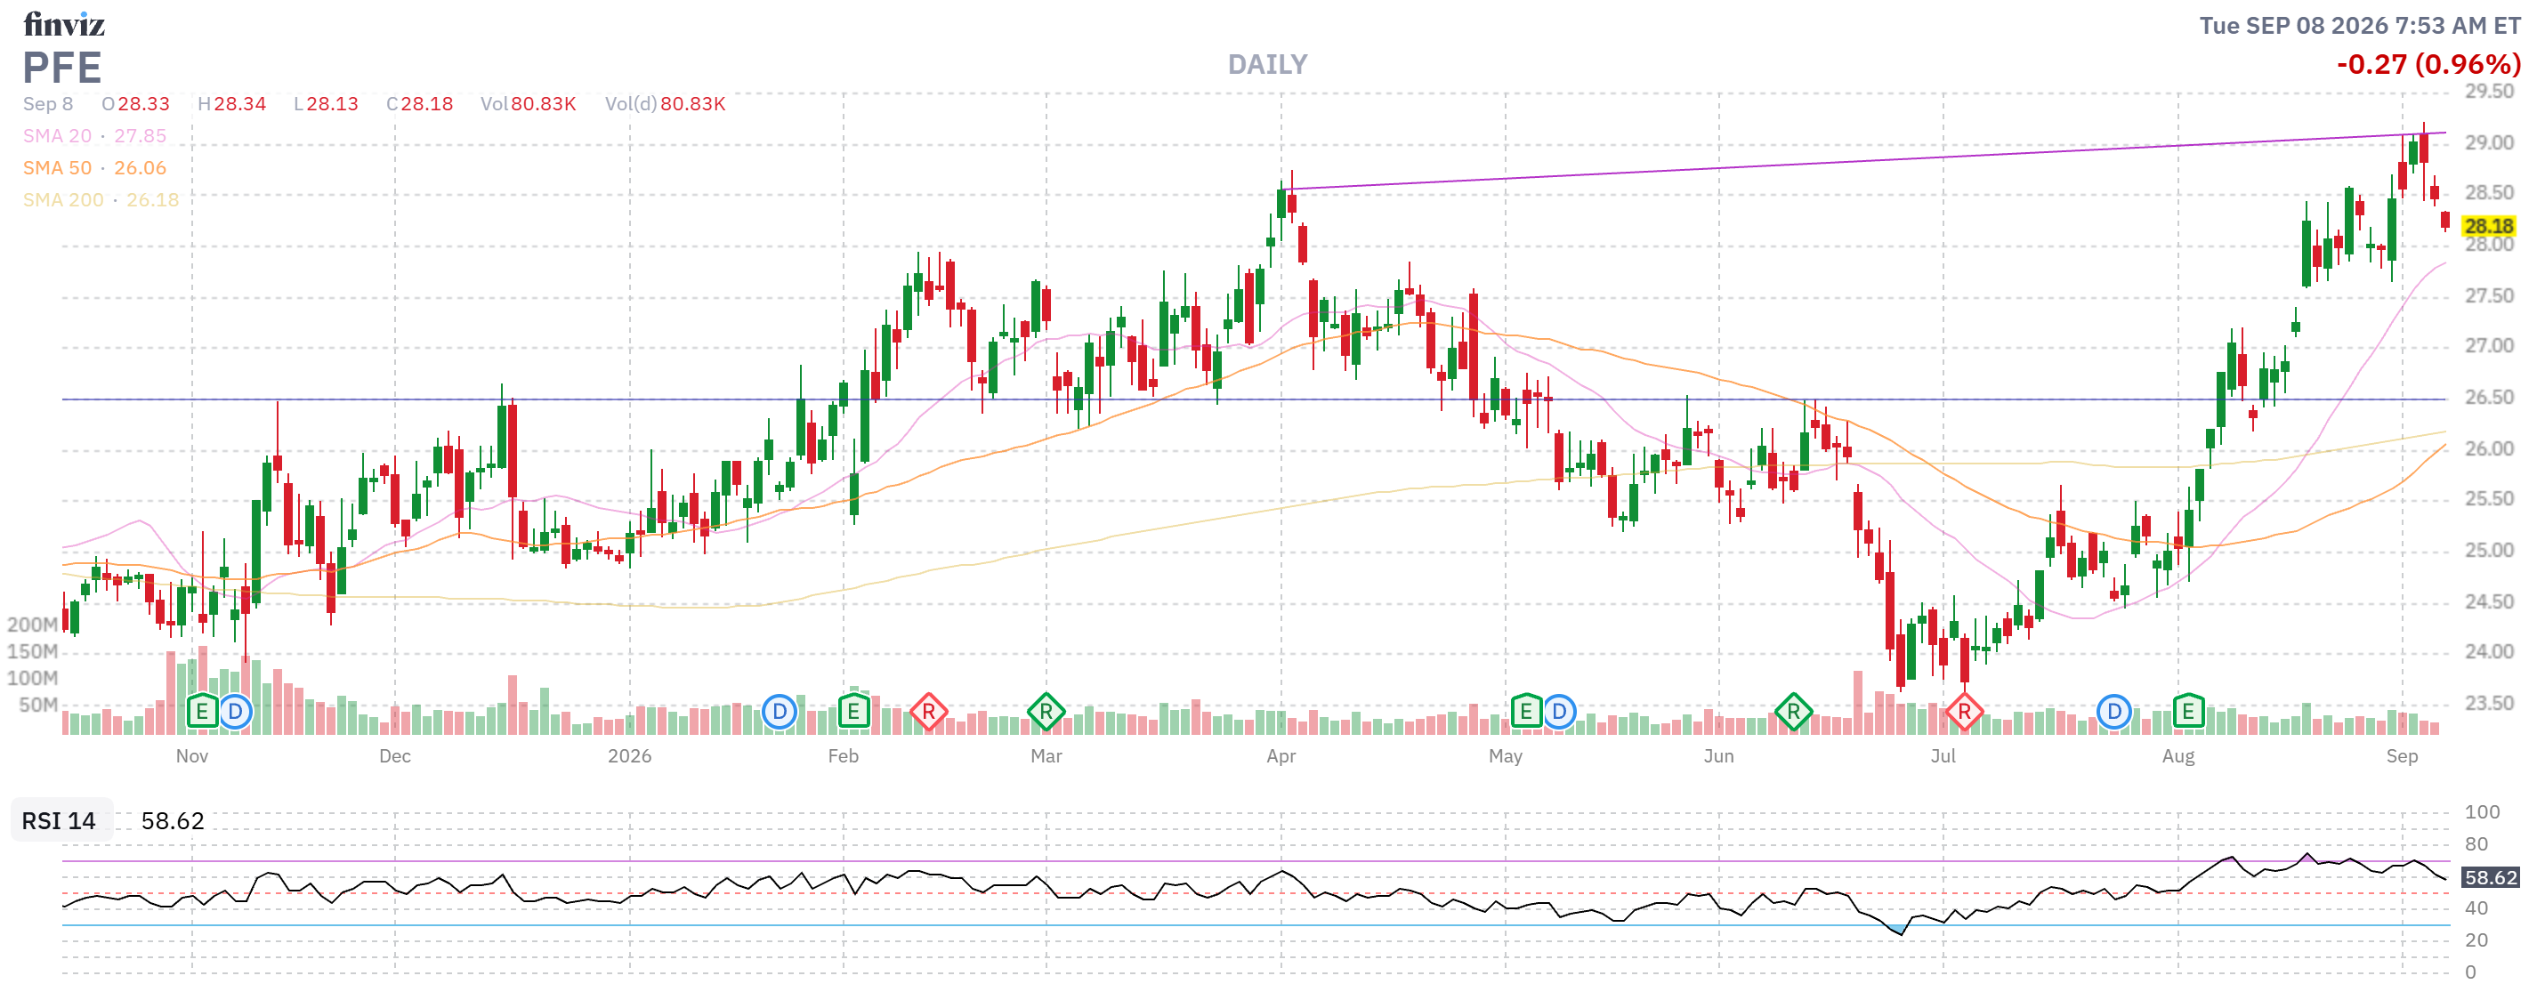This screenshot has width=2545, height=1000.
Task: Click the 20 level on RSI axis
Action: [x=2476, y=940]
